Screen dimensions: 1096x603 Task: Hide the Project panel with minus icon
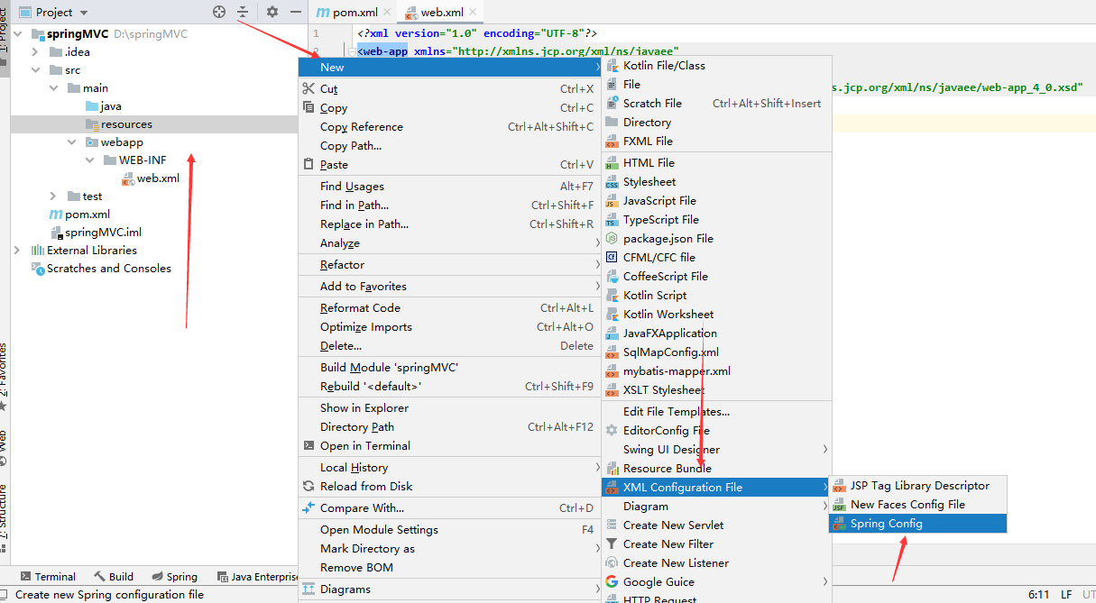[x=296, y=12]
